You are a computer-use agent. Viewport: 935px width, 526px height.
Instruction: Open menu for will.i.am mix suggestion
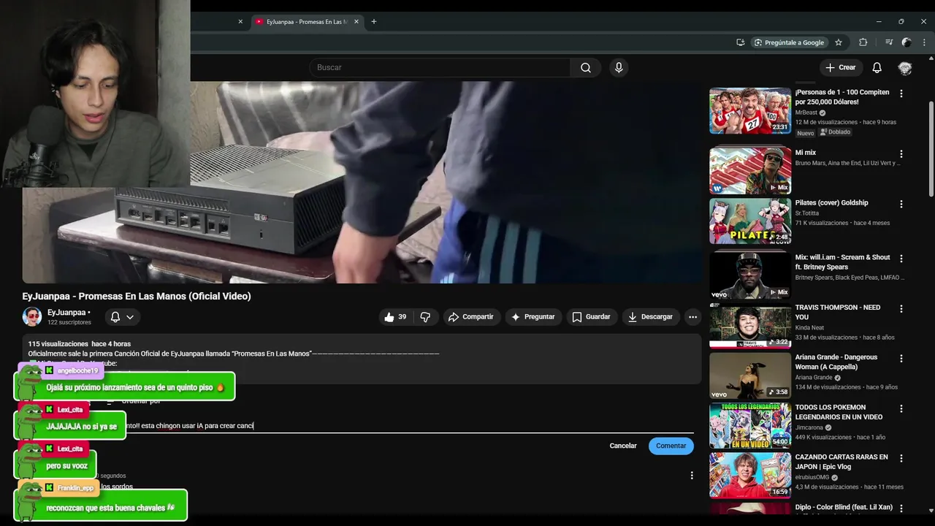(x=901, y=259)
